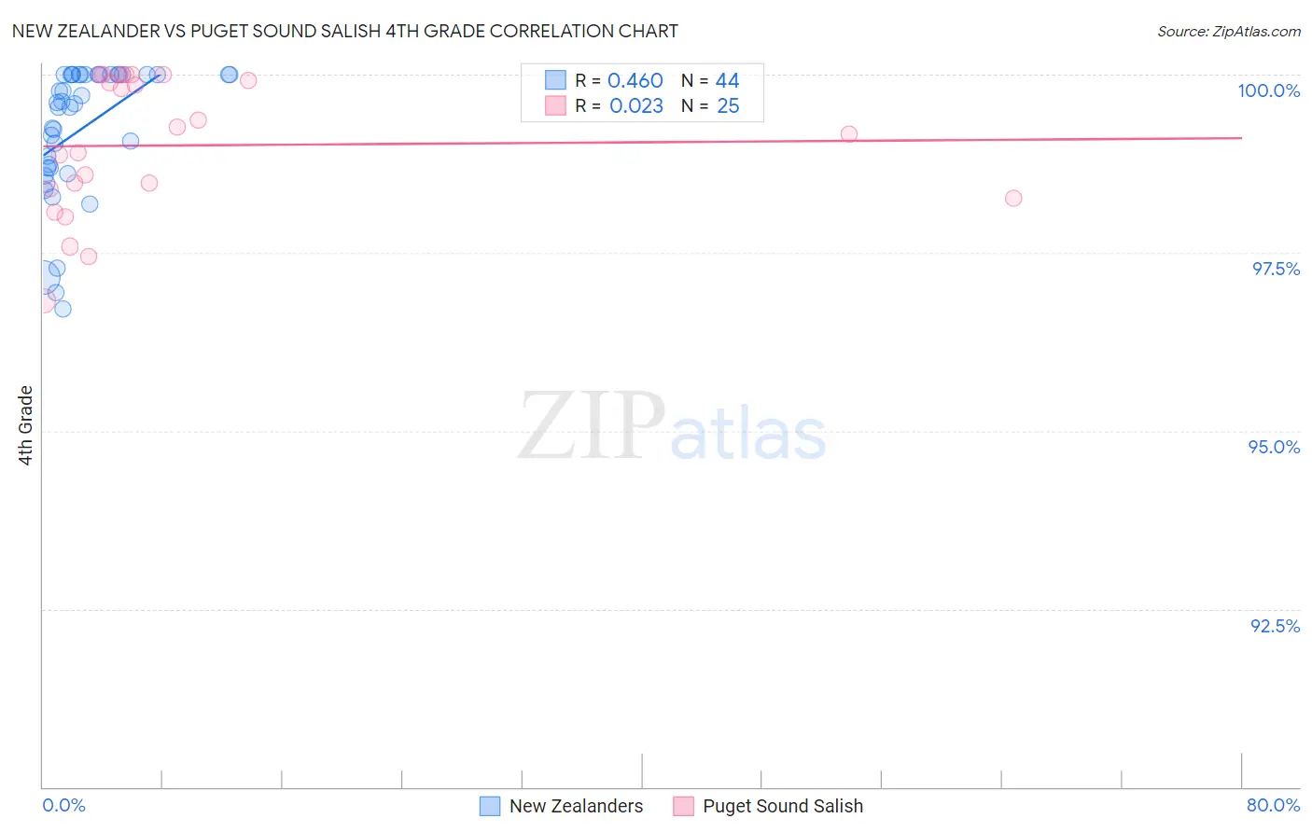The height and width of the screenshot is (832, 1312).
Task: Click the large blue data point near 97.2%
Action: (44, 276)
